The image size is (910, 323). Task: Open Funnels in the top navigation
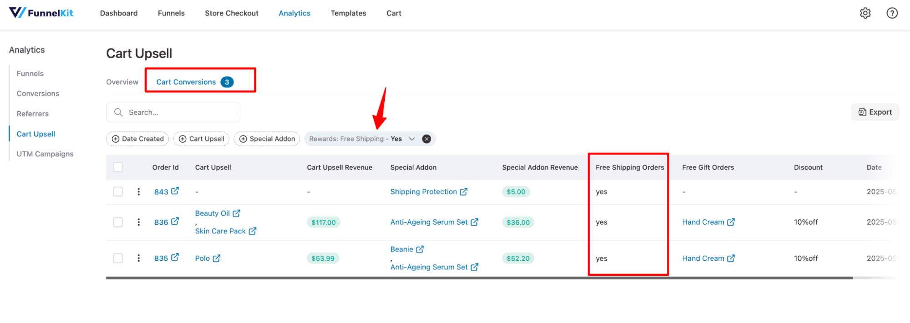click(171, 13)
